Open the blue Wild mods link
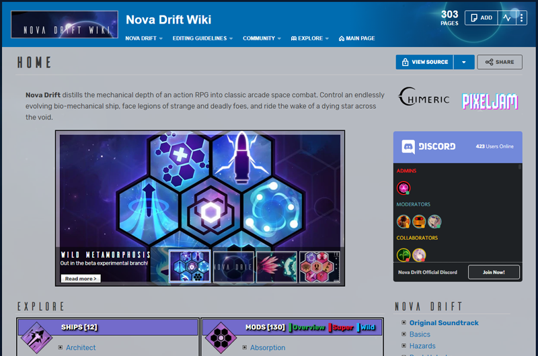Viewport: 538px width, 356px height. pos(367,328)
